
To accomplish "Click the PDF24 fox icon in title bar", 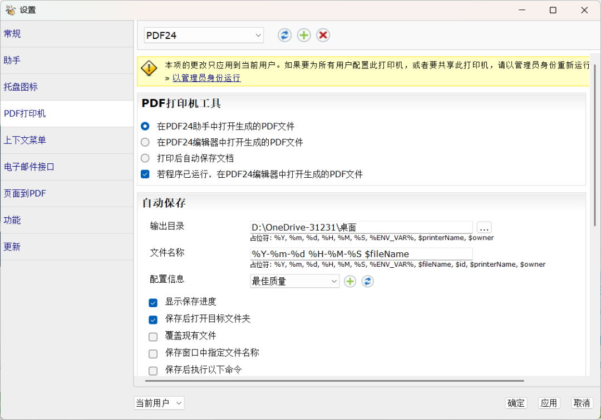I will 11,9.
